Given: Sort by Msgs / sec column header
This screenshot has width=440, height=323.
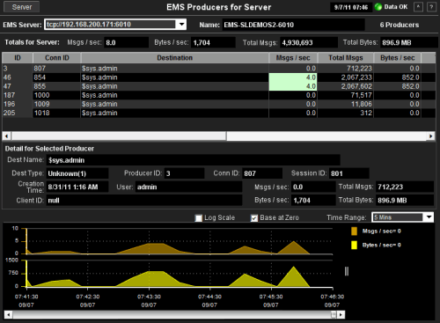Looking at the screenshot, I should point(293,58).
